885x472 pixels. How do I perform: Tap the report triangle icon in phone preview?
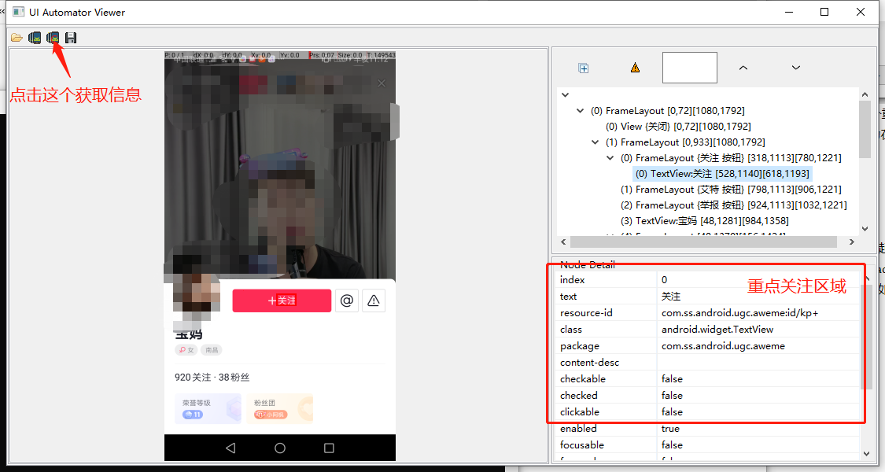374,301
